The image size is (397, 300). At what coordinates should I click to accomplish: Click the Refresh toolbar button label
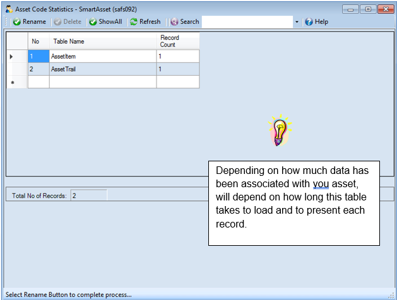150,21
